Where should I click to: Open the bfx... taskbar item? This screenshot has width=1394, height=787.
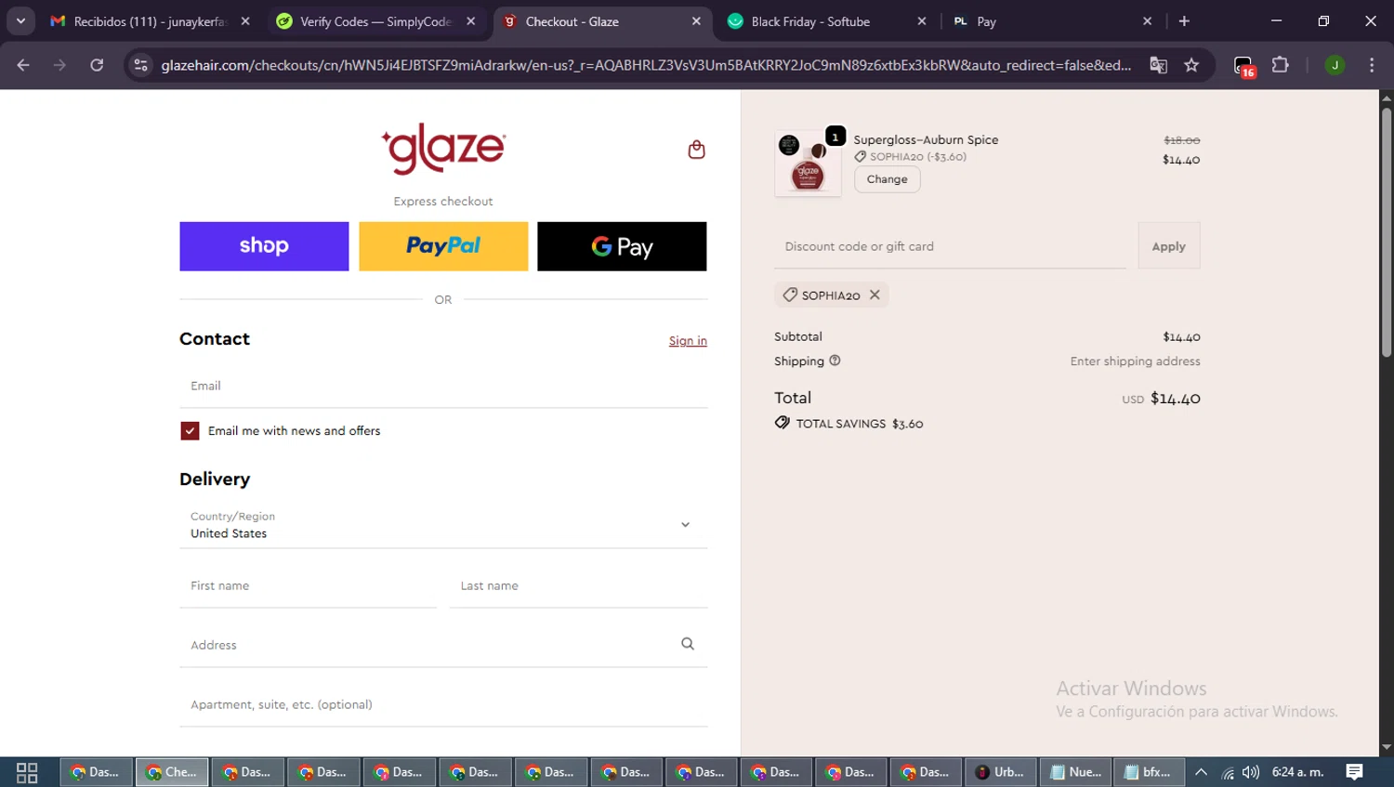click(x=1149, y=772)
